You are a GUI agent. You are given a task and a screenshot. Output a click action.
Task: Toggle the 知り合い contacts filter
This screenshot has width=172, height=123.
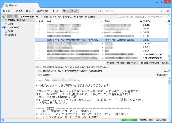point(68,17)
